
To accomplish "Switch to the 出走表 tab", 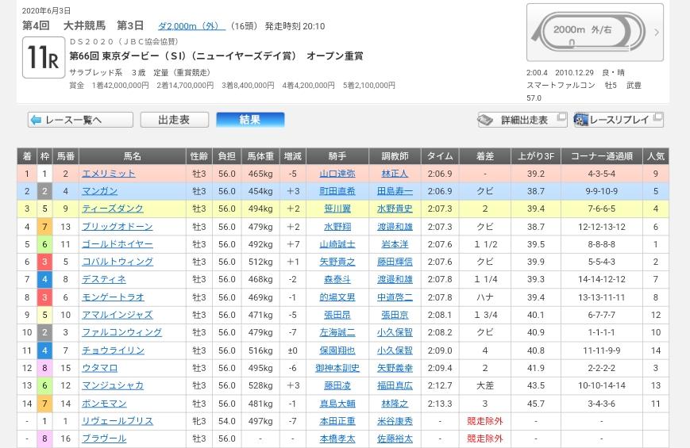I will point(174,120).
